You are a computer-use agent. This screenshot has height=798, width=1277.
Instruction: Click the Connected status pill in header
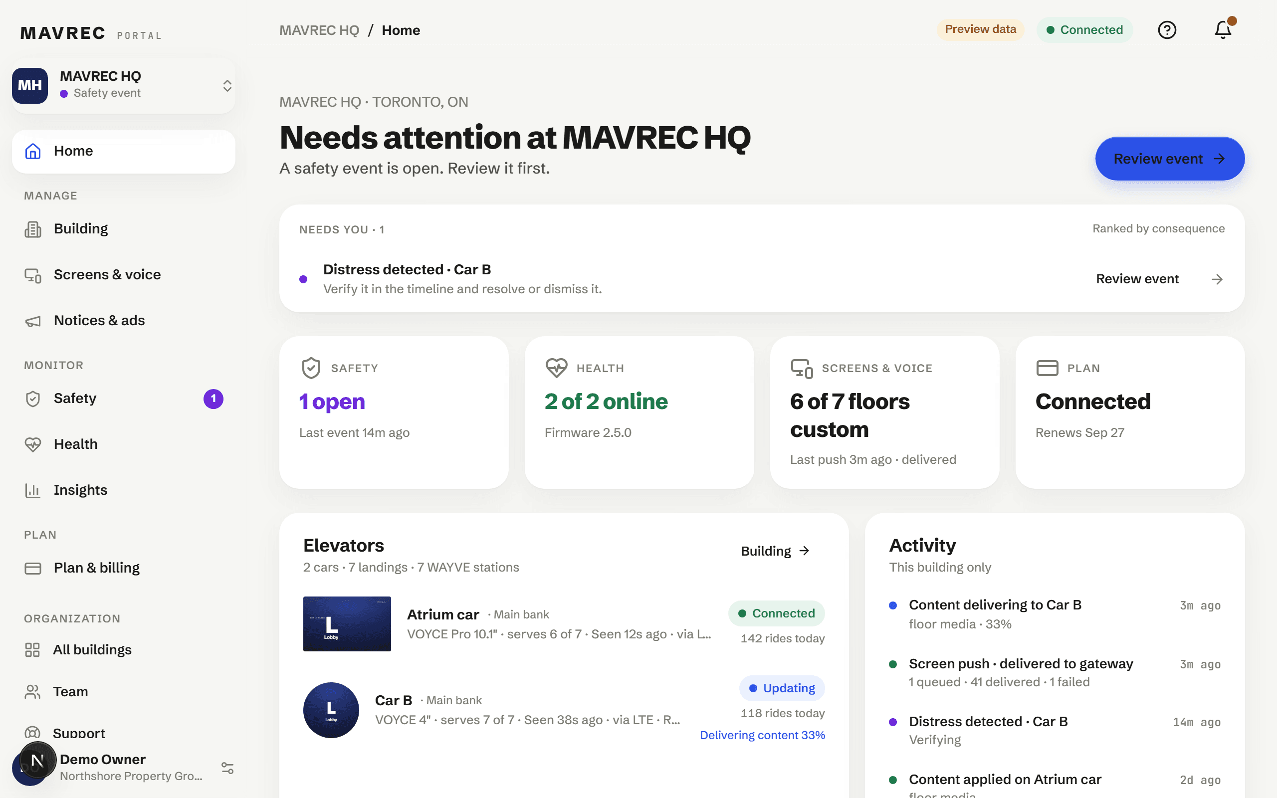coord(1084,30)
